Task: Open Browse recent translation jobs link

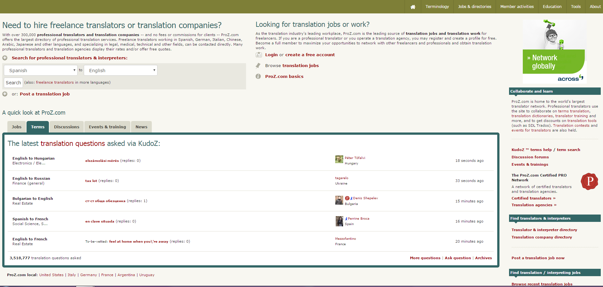Action: [542, 284]
